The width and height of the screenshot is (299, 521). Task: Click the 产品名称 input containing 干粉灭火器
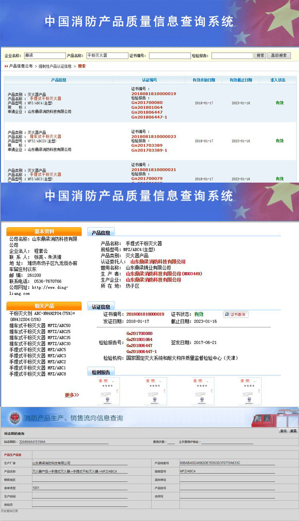[x=107, y=56]
